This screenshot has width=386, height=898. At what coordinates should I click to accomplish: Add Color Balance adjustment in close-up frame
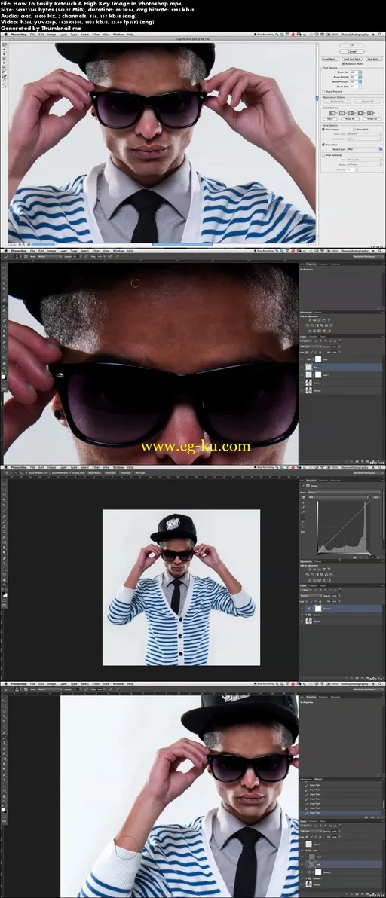pos(312,325)
